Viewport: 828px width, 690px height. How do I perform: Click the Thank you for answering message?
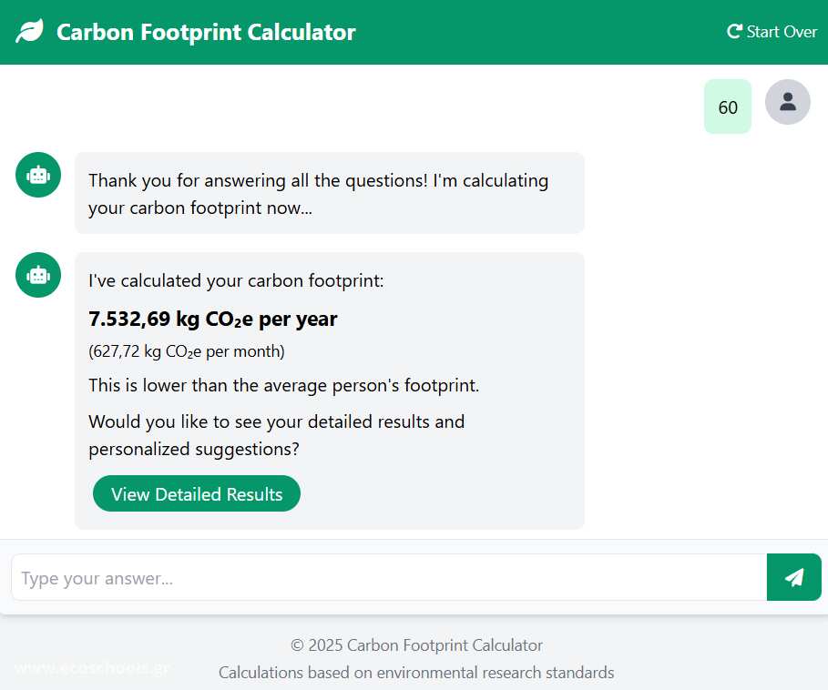[x=319, y=194]
